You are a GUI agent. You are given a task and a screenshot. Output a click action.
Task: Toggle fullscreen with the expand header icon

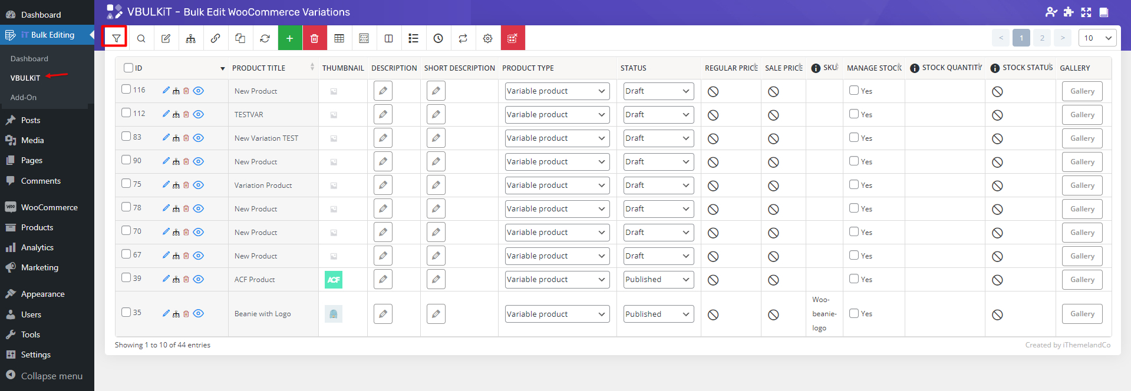point(1086,12)
